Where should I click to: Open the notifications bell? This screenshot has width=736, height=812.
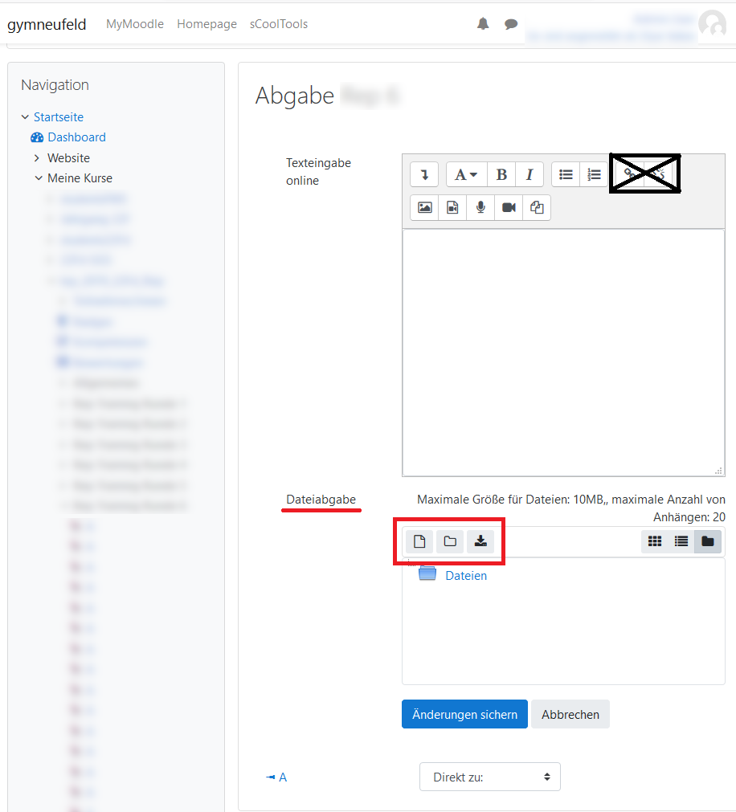(483, 24)
